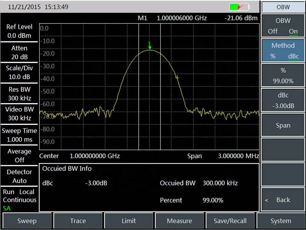Change the Res BW 300 kHz setting

(19, 94)
